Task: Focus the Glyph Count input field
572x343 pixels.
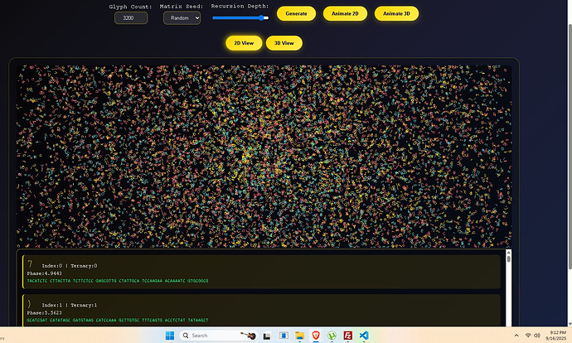Action: coord(130,18)
